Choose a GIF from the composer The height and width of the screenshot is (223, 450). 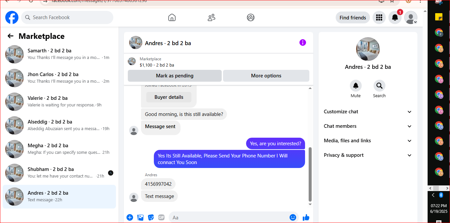tap(161, 217)
